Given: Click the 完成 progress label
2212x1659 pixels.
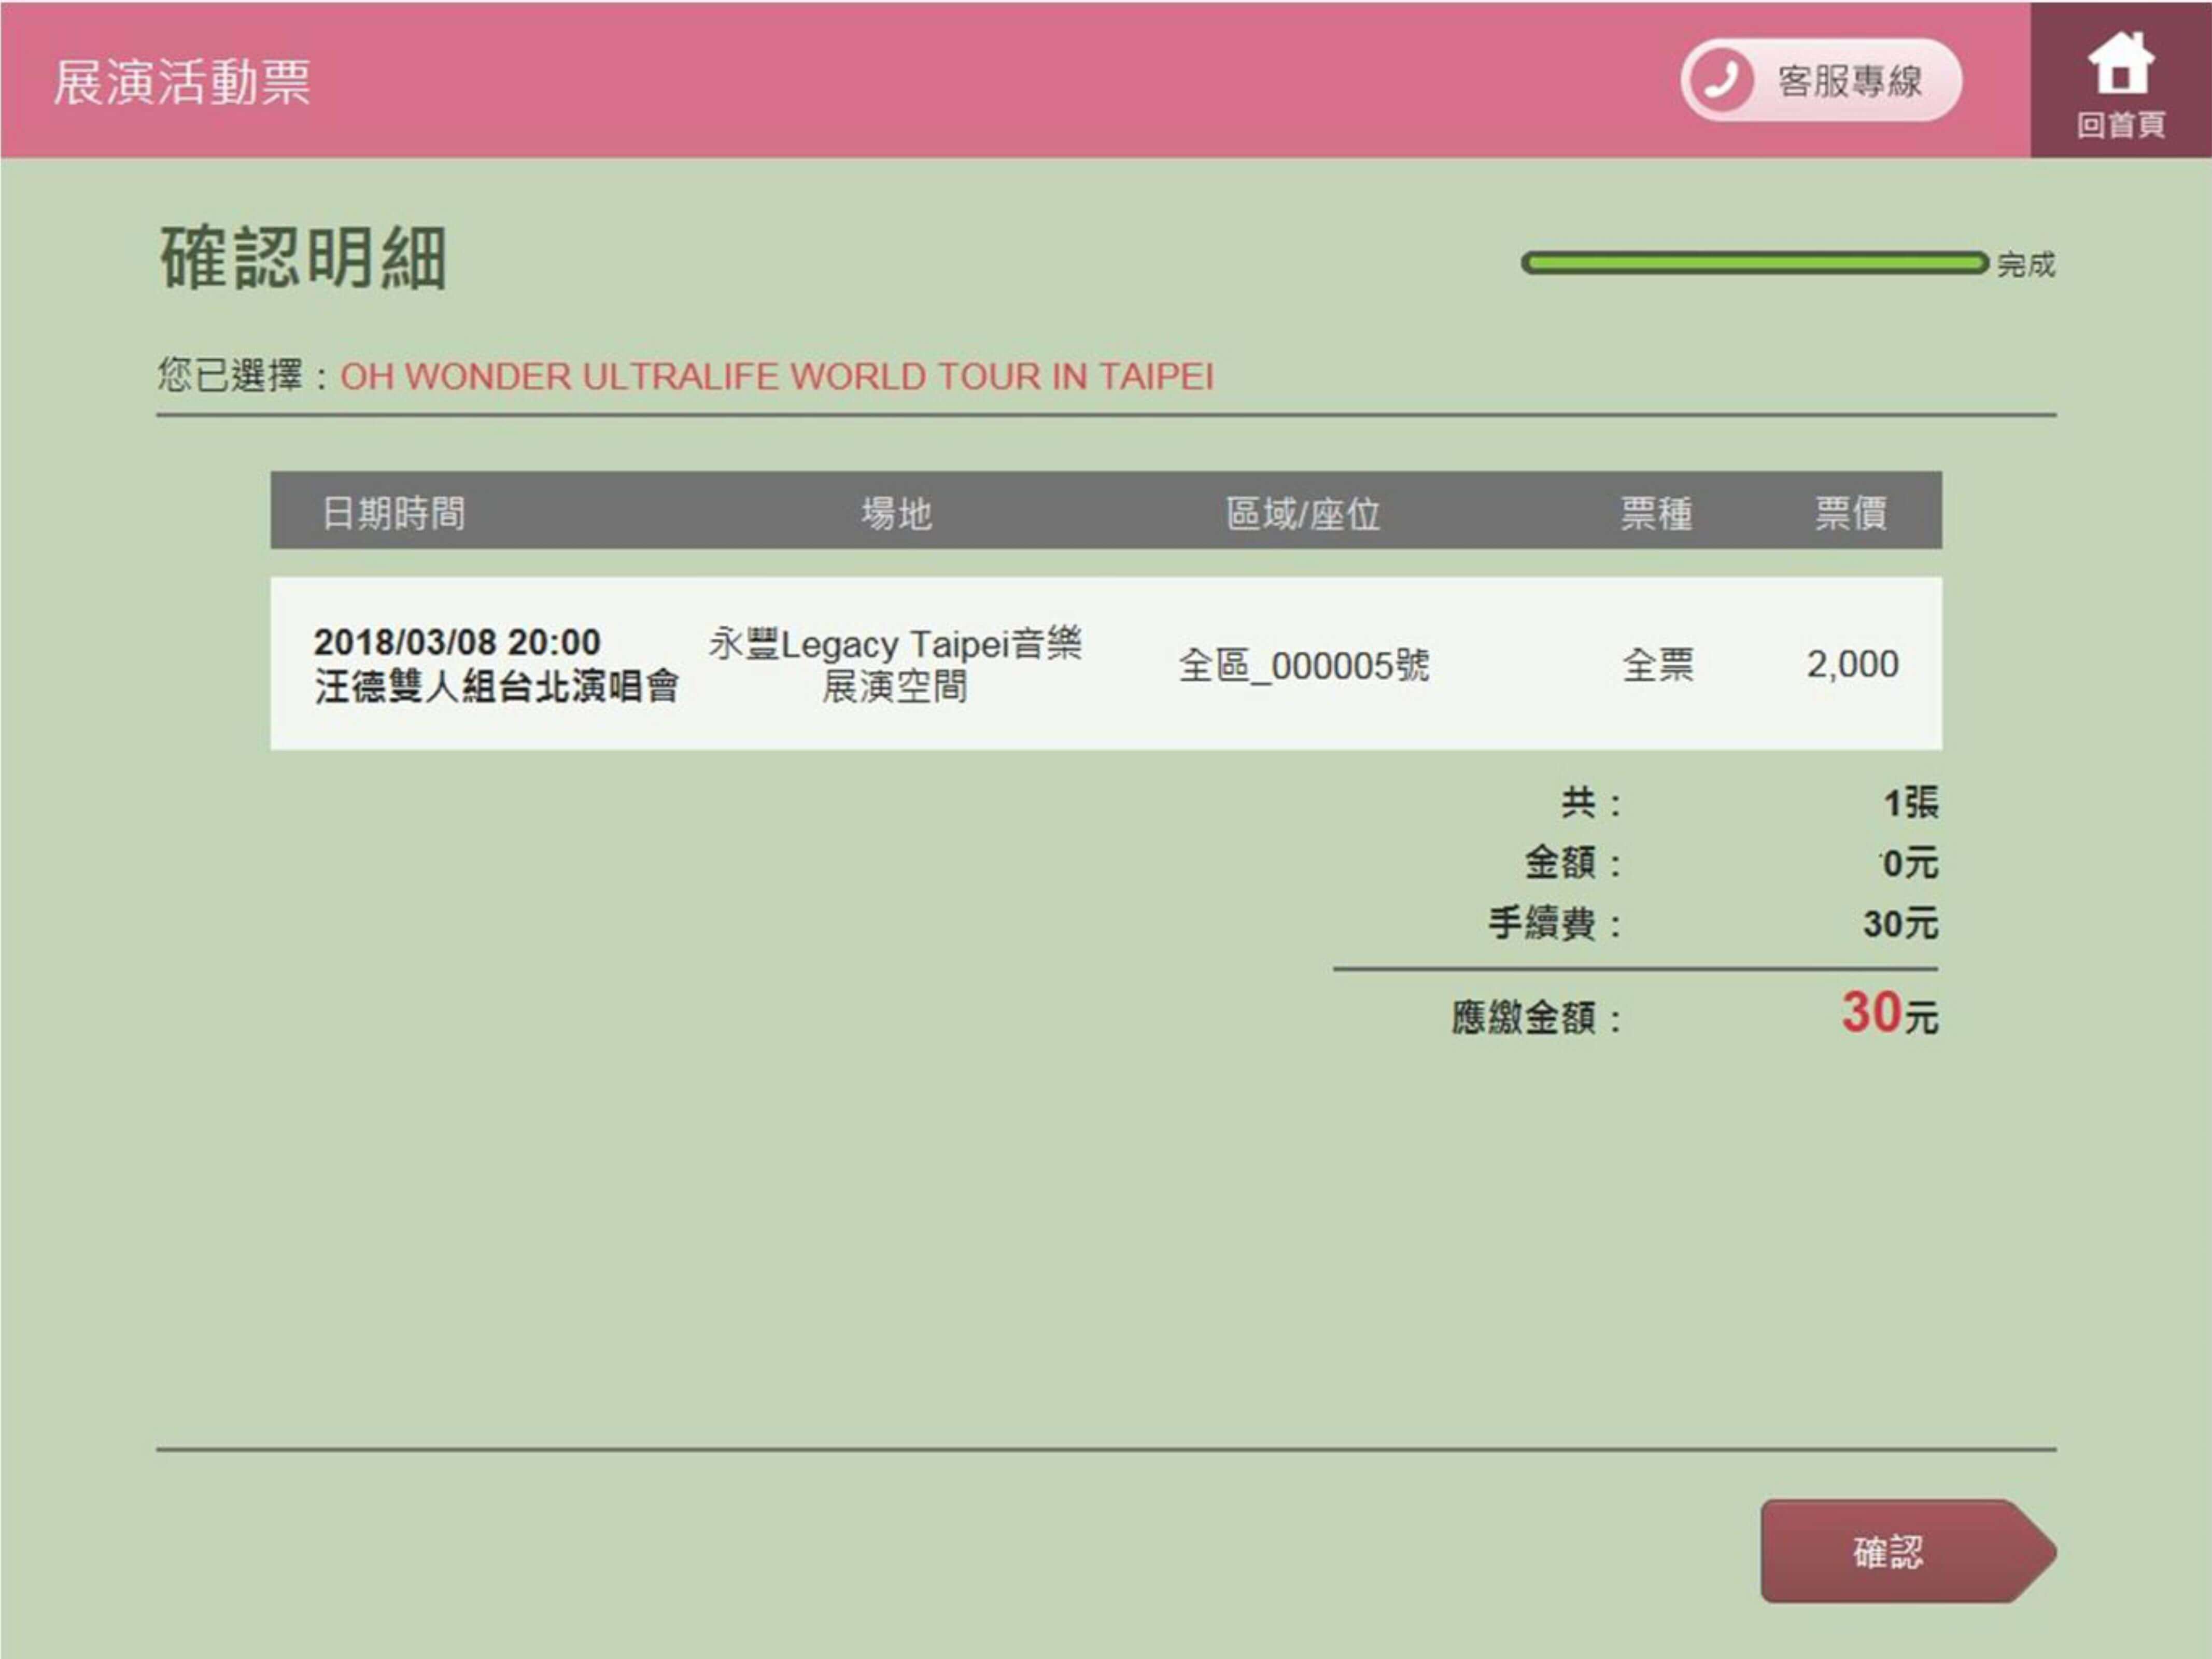Looking at the screenshot, I should click(x=2026, y=265).
